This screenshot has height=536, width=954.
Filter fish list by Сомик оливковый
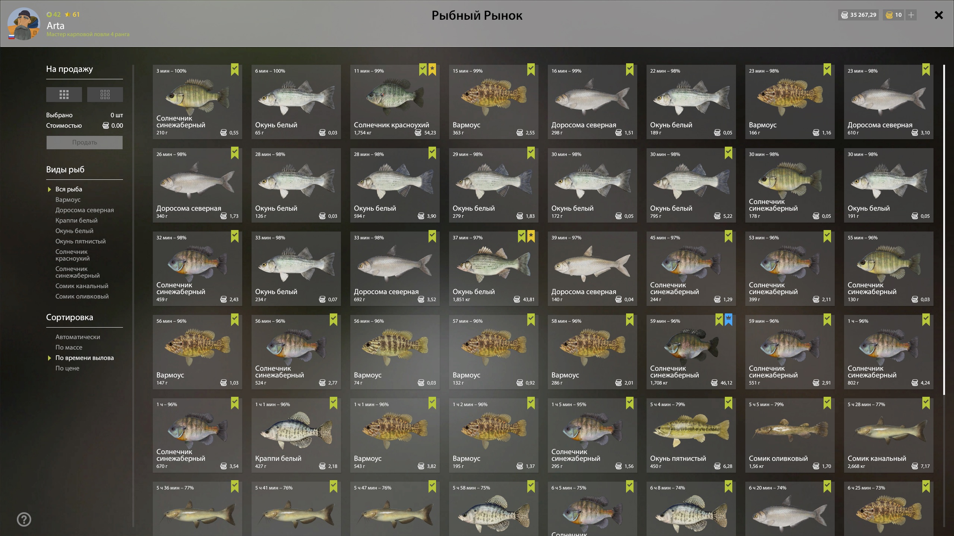82,296
